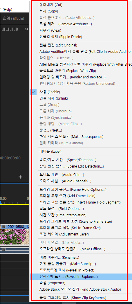Choose Add Frame Hold
The width and height of the screenshot is (132, 304).
pyautogui.click(x=81, y=196)
